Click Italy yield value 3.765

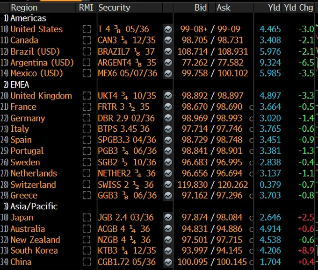270,129
